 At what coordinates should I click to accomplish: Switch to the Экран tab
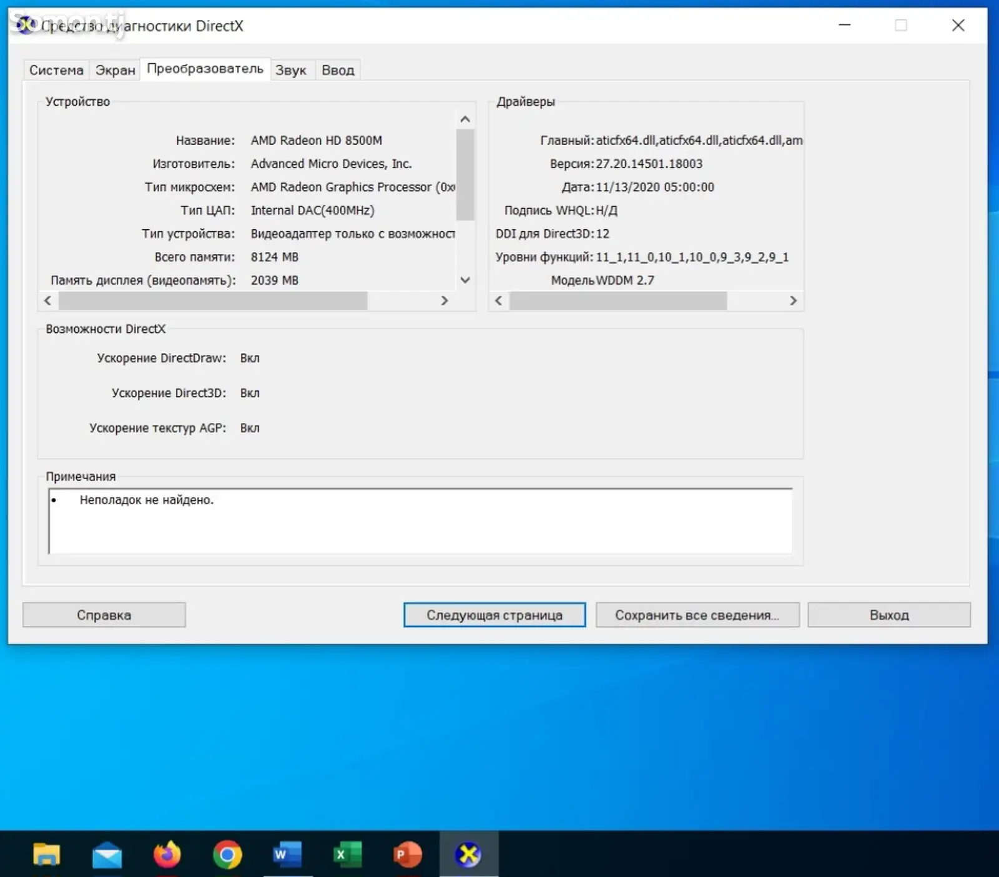pyautogui.click(x=115, y=70)
